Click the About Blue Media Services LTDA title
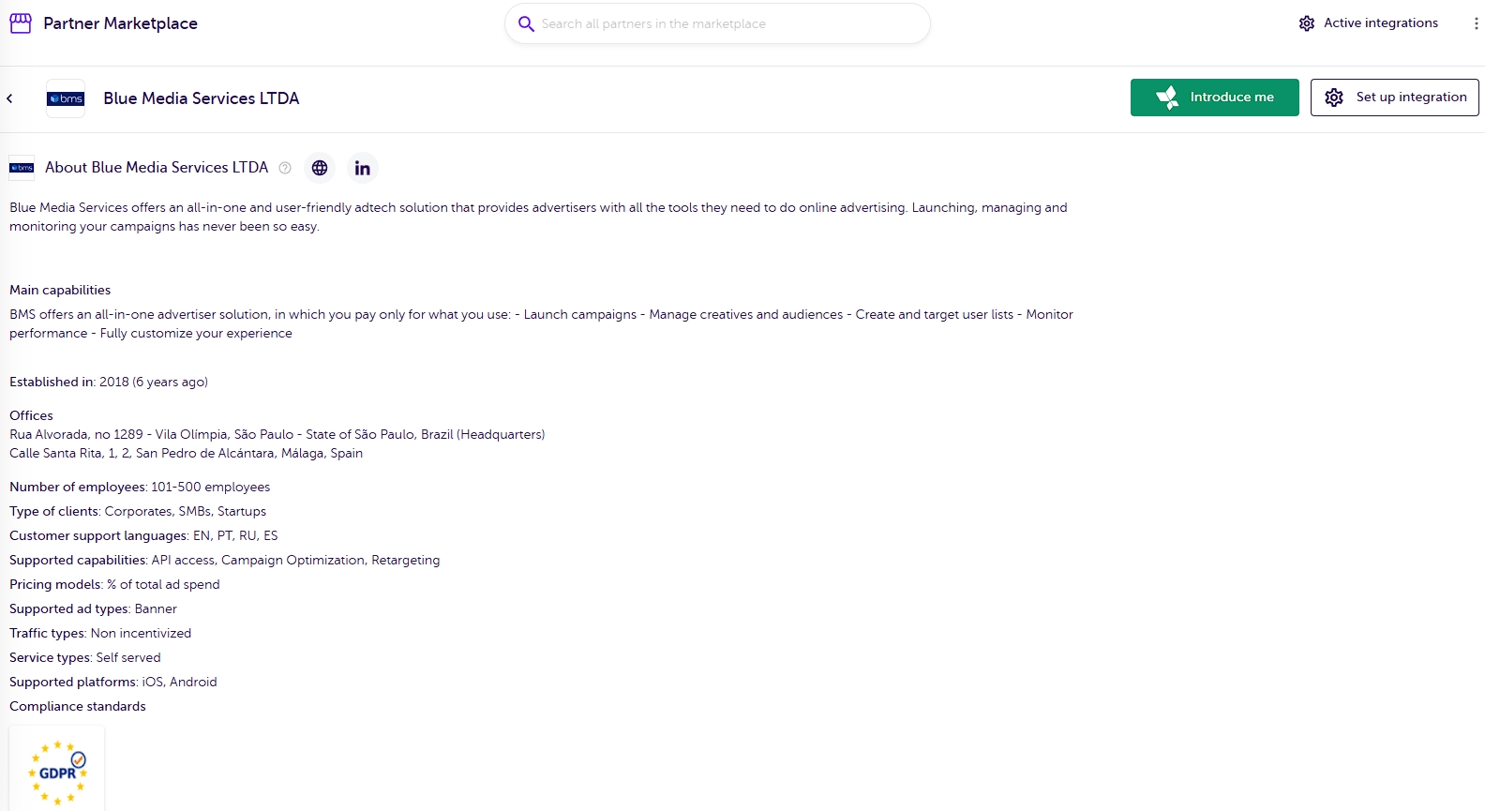The height and width of the screenshot is (811, 1485). click(x=157, y=168)
